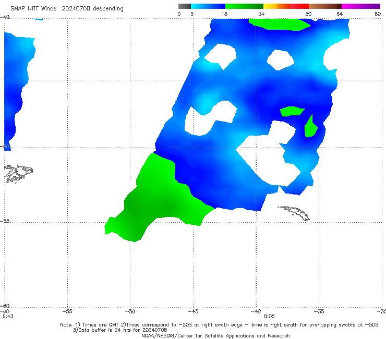
Task: Click the magenta segment of the color bar
Action: pyautogui.click(x=361, y=6)
